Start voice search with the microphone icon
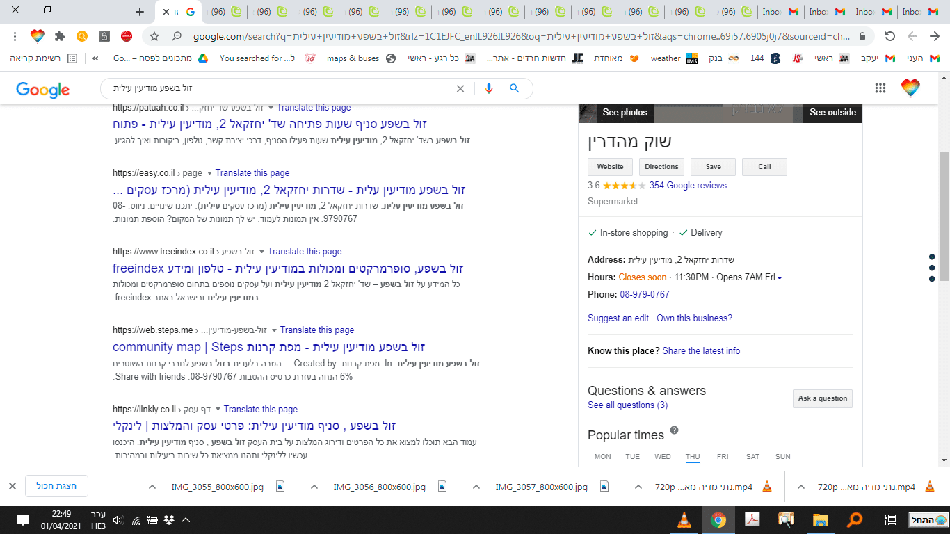The width and height of the screenshot is (950, 534). click(489, 88)
